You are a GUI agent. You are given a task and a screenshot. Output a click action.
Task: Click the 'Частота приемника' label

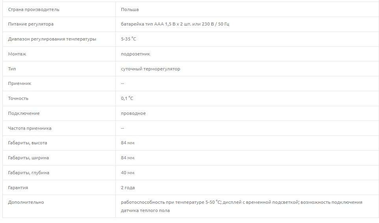point(30,129)
